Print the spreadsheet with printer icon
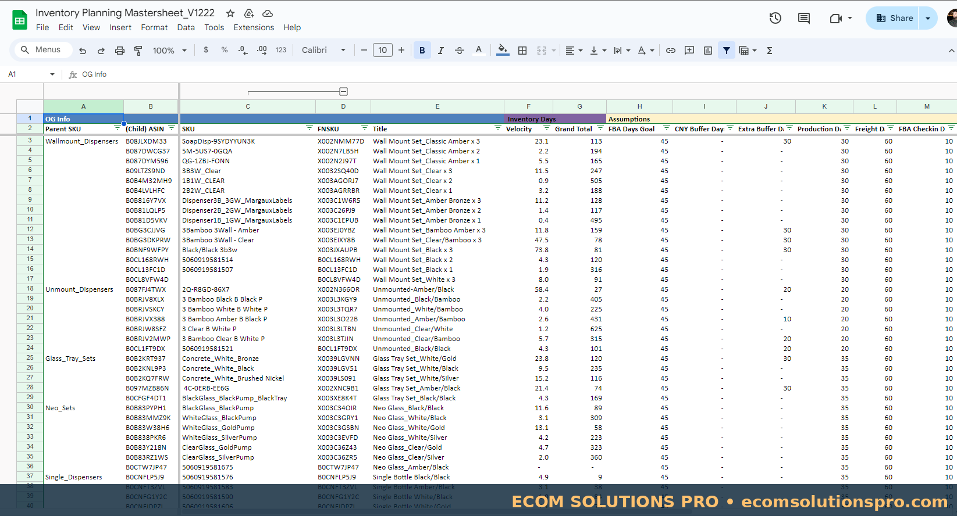Viewport: 957px width, 516px height. pos(120,51)
